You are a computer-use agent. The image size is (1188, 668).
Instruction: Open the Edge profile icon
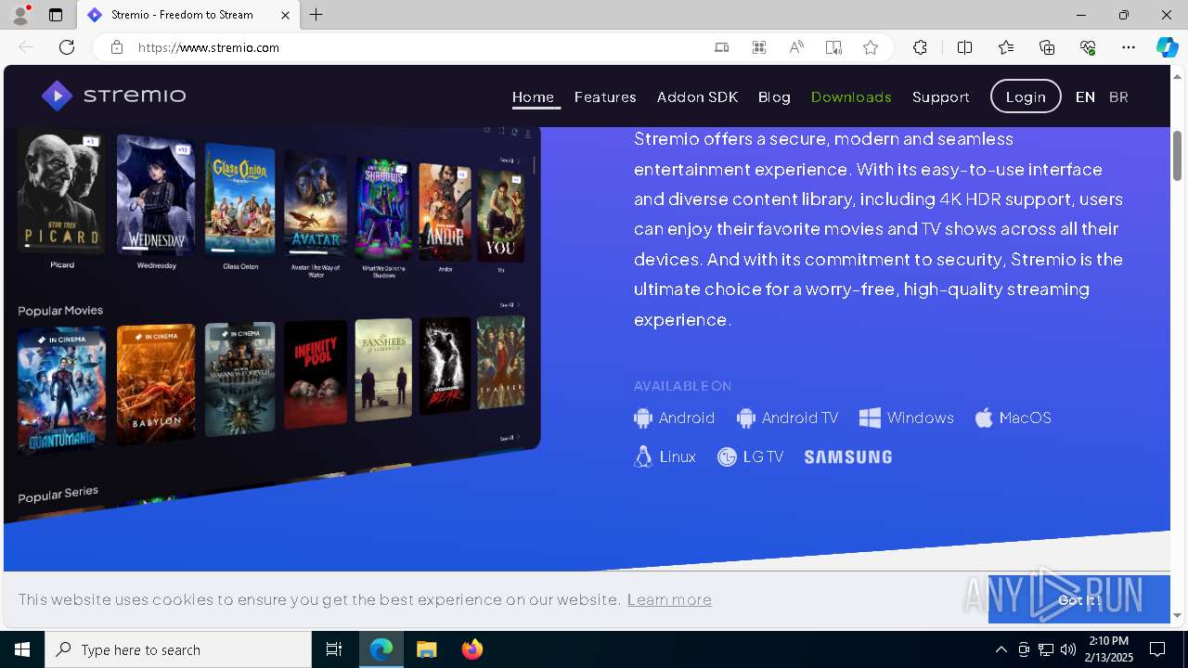[x=19, y=15]
